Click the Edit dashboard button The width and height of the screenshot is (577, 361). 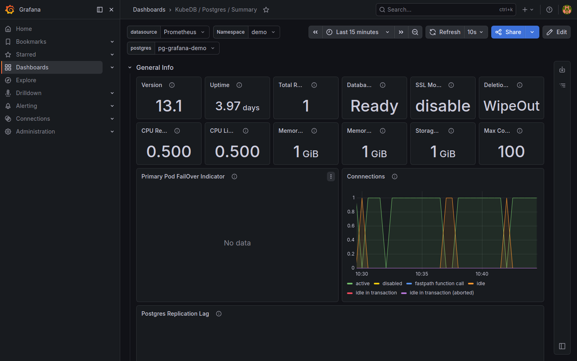[557, 32]
